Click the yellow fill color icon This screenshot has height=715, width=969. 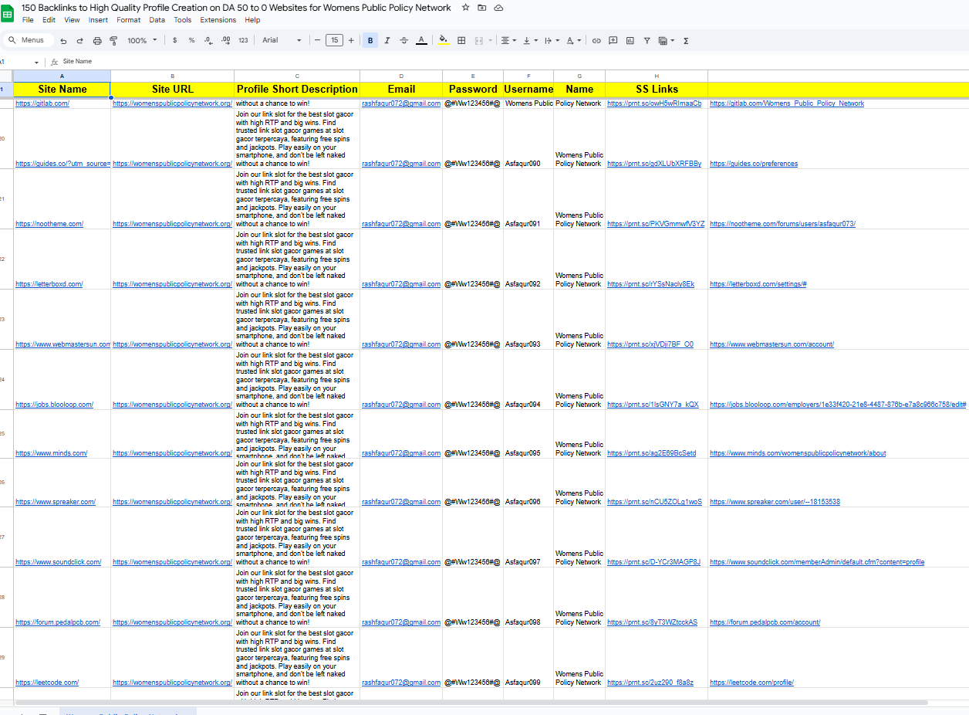[443, 40]
